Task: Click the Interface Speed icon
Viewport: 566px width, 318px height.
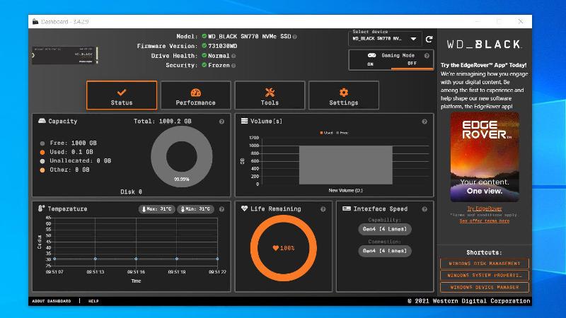Action: (x=347, y=208)
